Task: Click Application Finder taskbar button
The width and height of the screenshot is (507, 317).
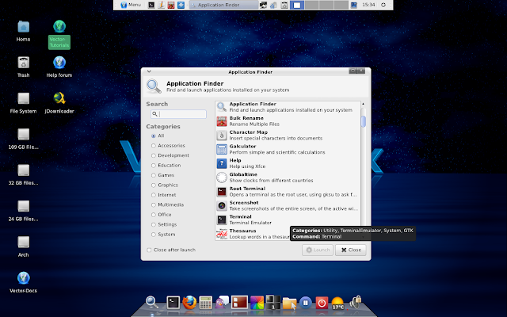Action: click(x=223, y=5)
